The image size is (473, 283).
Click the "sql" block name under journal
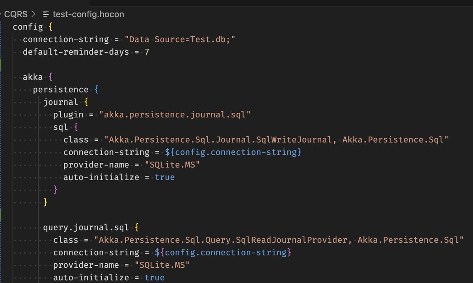[61, 127]
